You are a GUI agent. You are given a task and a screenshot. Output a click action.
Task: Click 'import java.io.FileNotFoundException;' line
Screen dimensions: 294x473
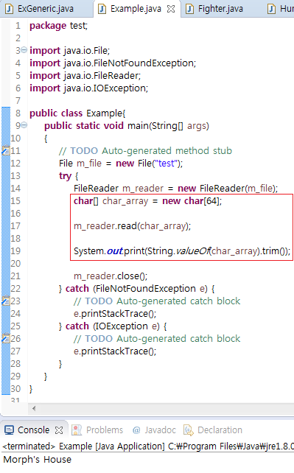click(x=113, y=63)
